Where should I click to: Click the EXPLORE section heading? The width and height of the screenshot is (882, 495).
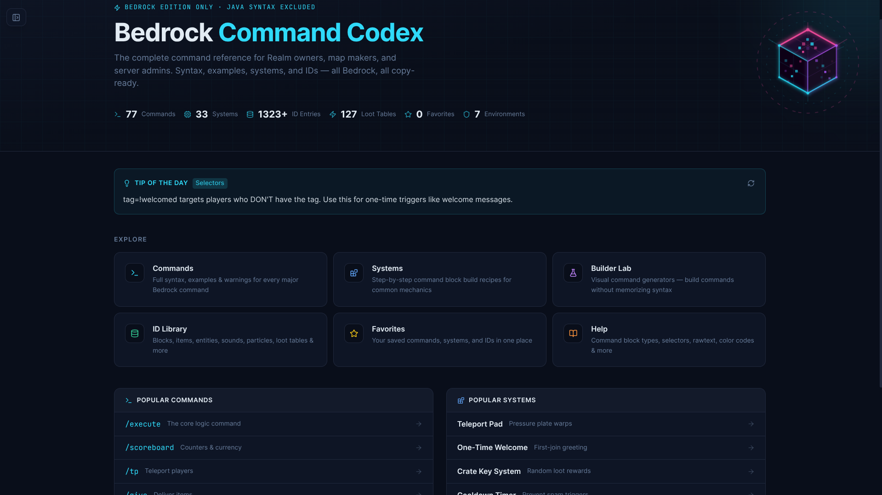[131, 240]
